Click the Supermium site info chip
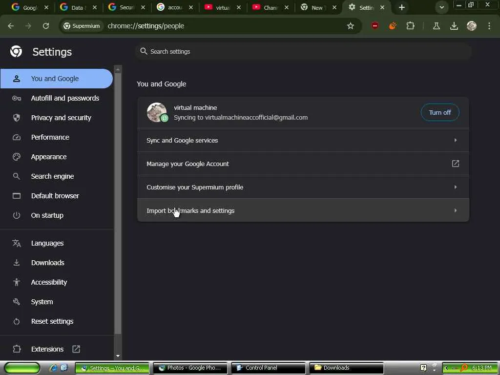The width and height of the screenshot is (500, 375). click(82, 26)
